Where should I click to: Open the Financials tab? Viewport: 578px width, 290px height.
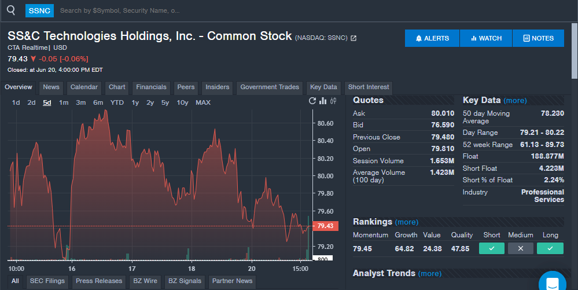[151, 87]
